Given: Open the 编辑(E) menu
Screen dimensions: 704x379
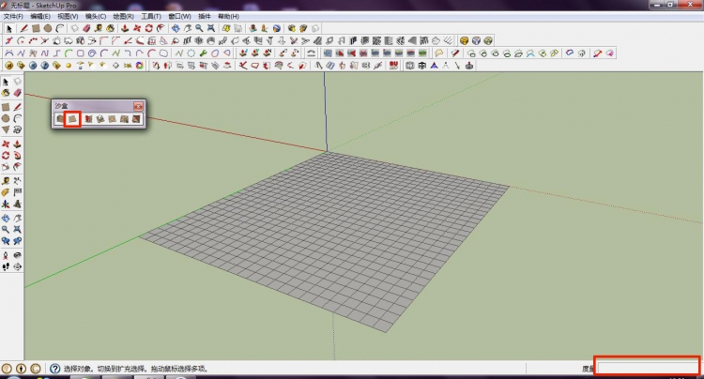Looking at the screenshot, I should 40,16.
